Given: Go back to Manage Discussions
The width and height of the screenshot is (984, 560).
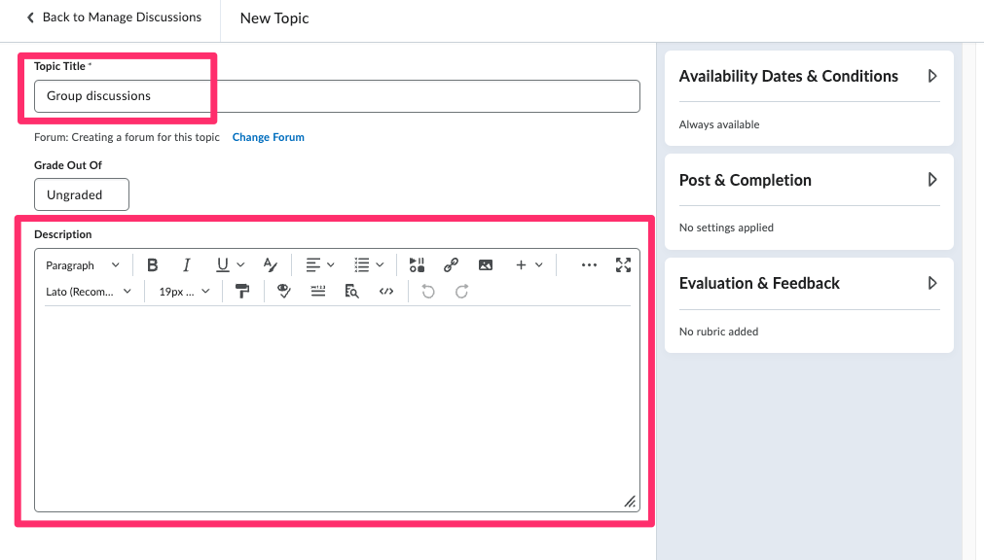Looking at the screenshot, I should [x=113, y=17].
